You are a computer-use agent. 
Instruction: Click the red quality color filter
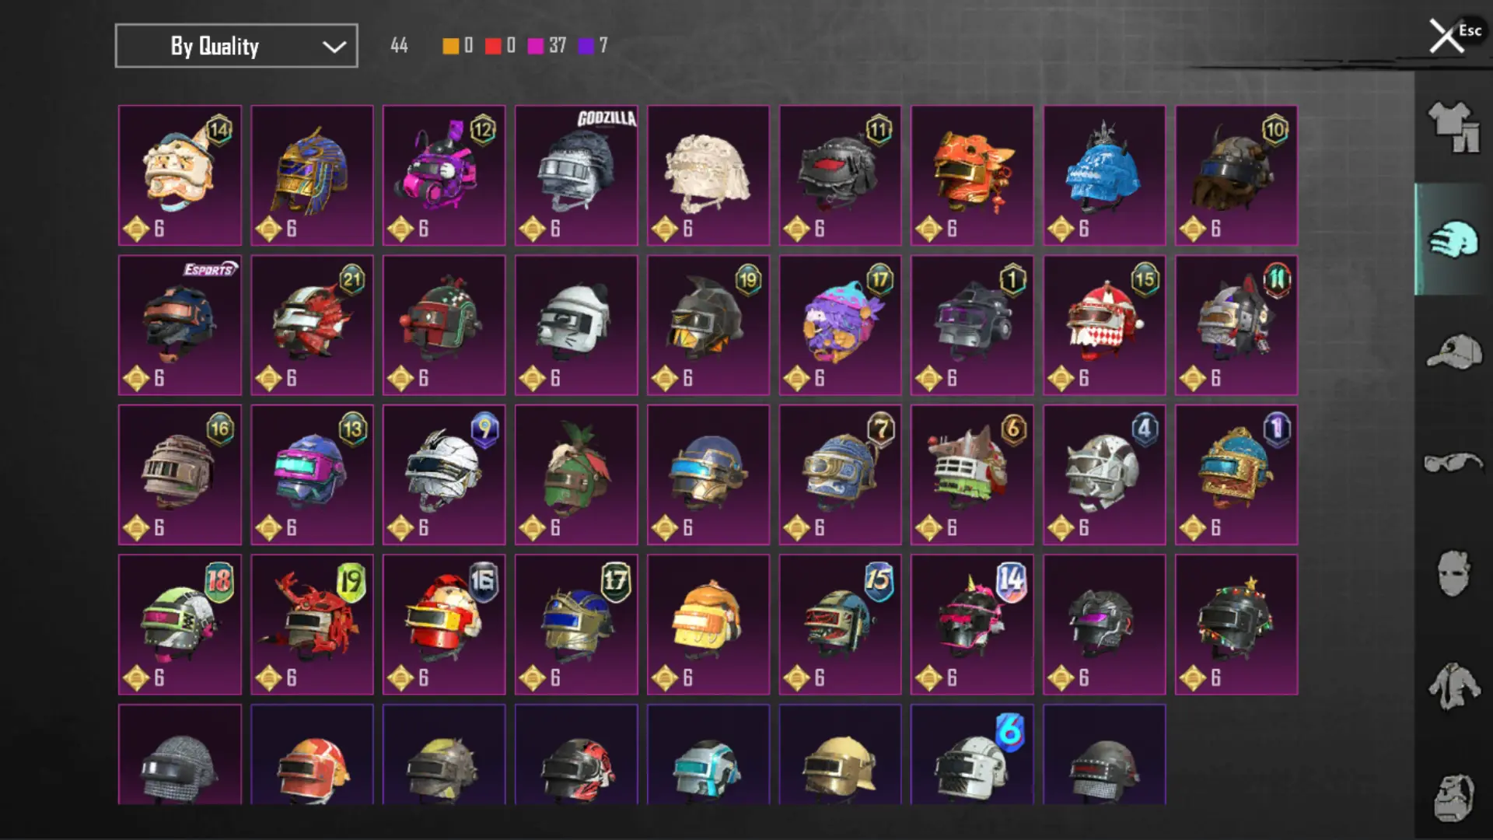tap(501, 46)
